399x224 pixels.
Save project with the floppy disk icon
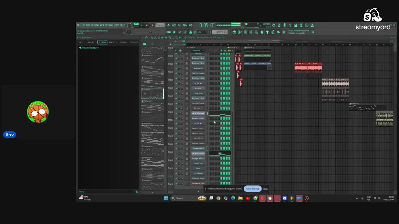[x=296, y=25]
